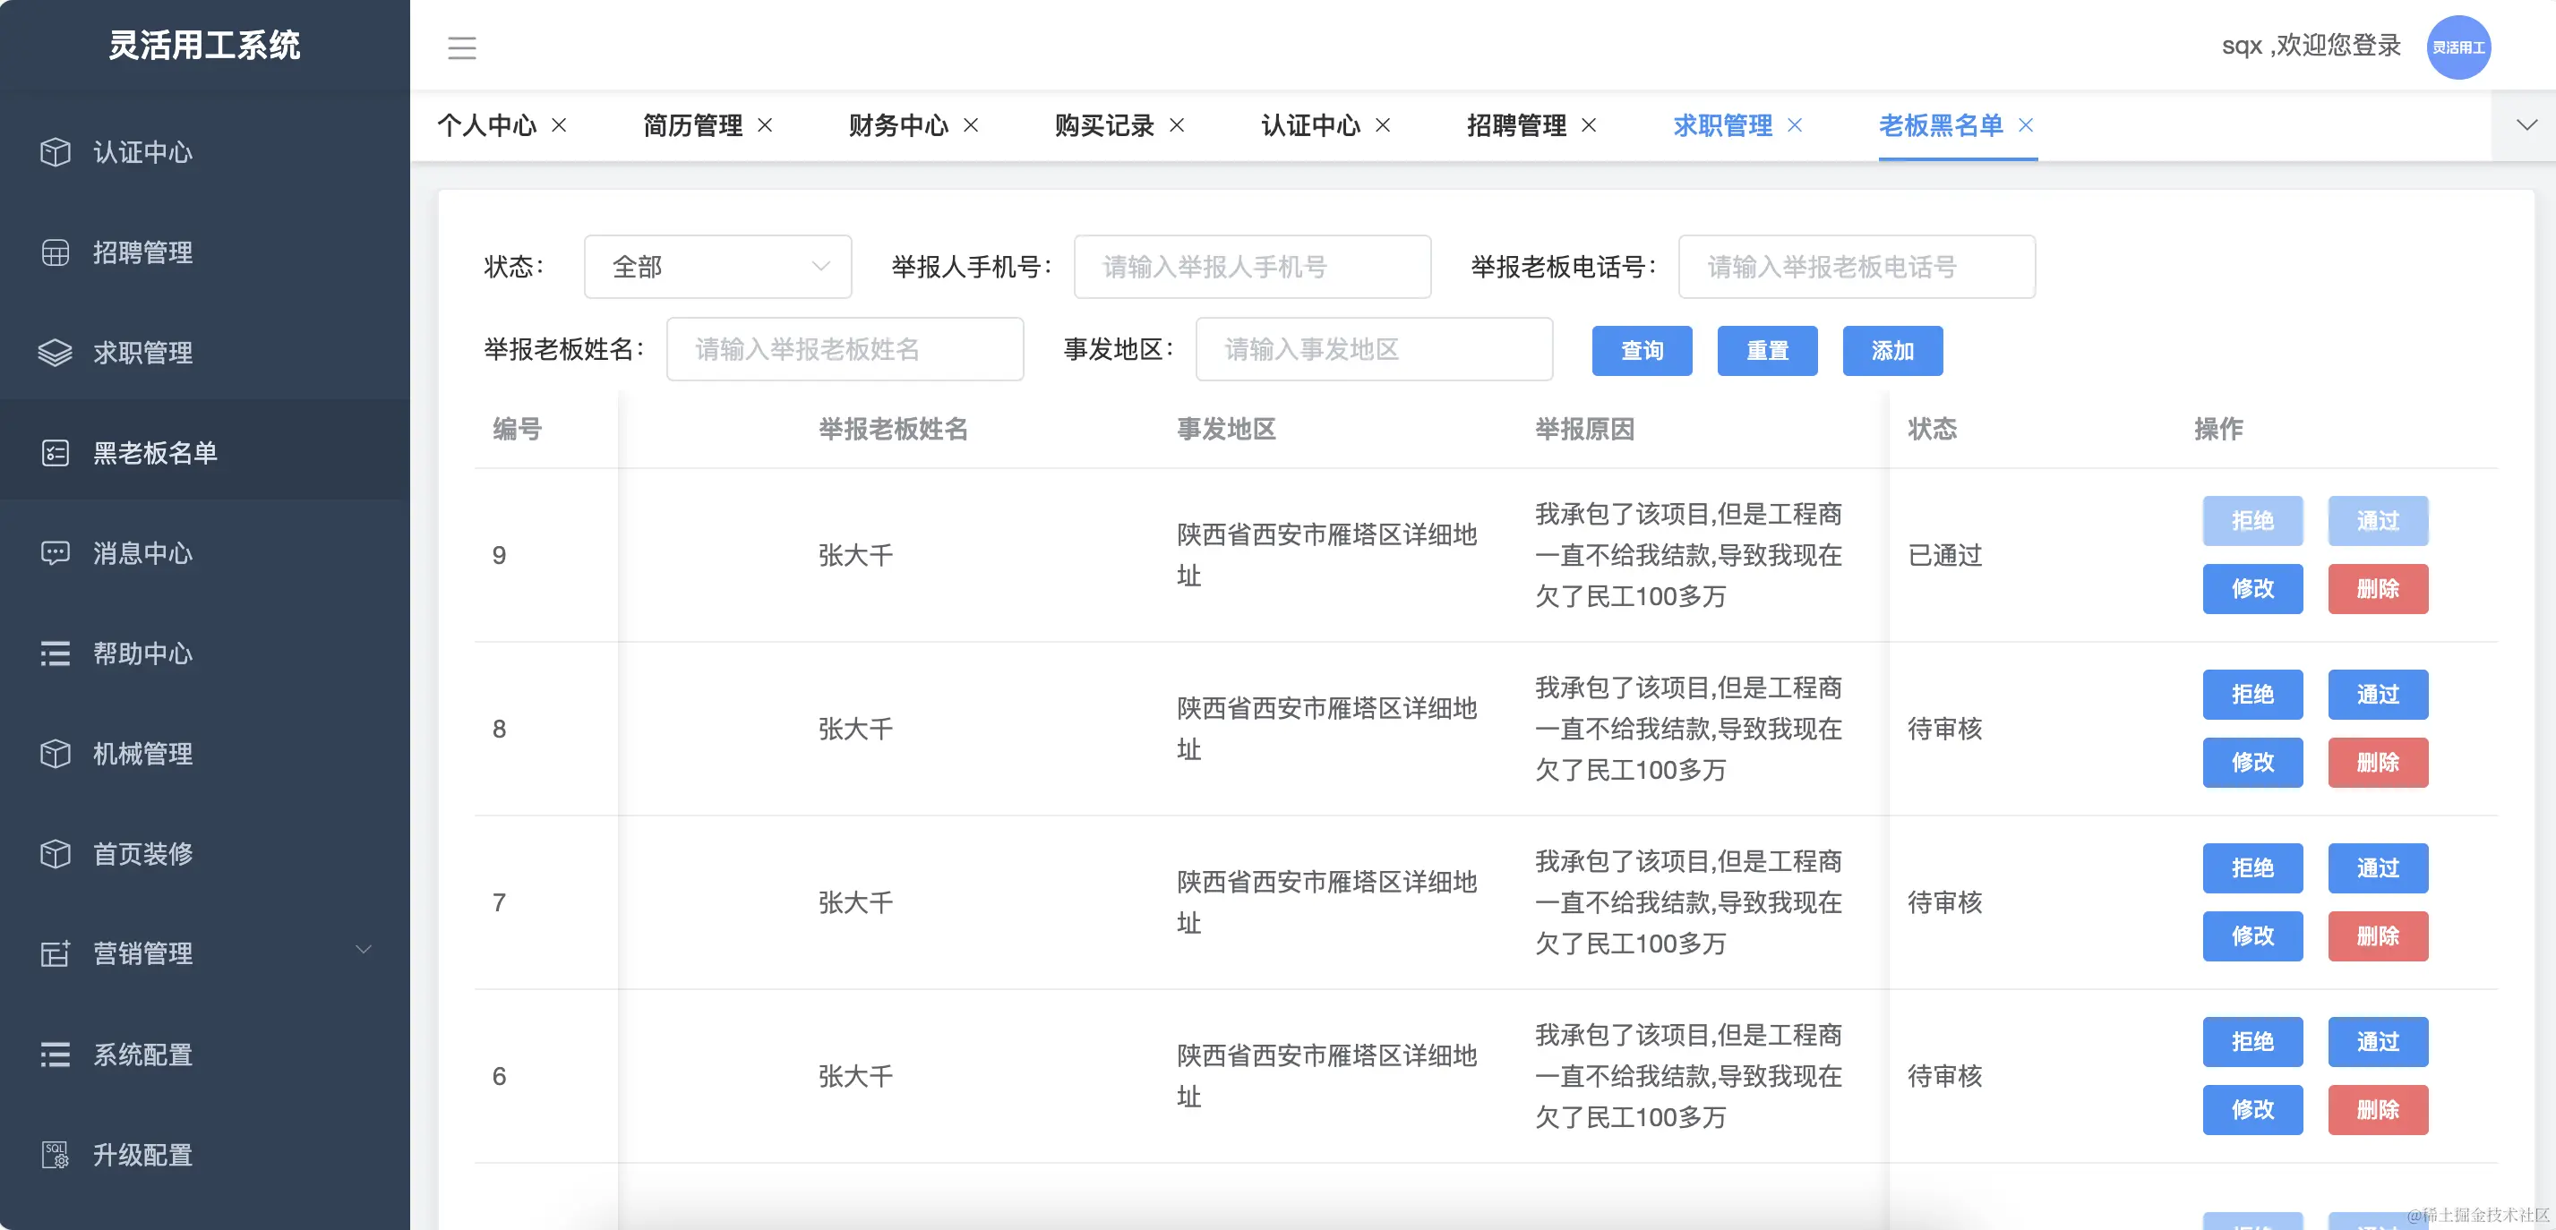Switch to the 财务中心 tab
This screenshot has width=2556, height=1230.
[898, 126]
